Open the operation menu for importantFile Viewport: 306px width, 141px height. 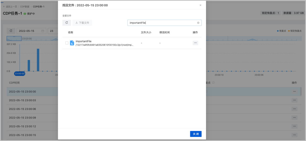[195, 43]
